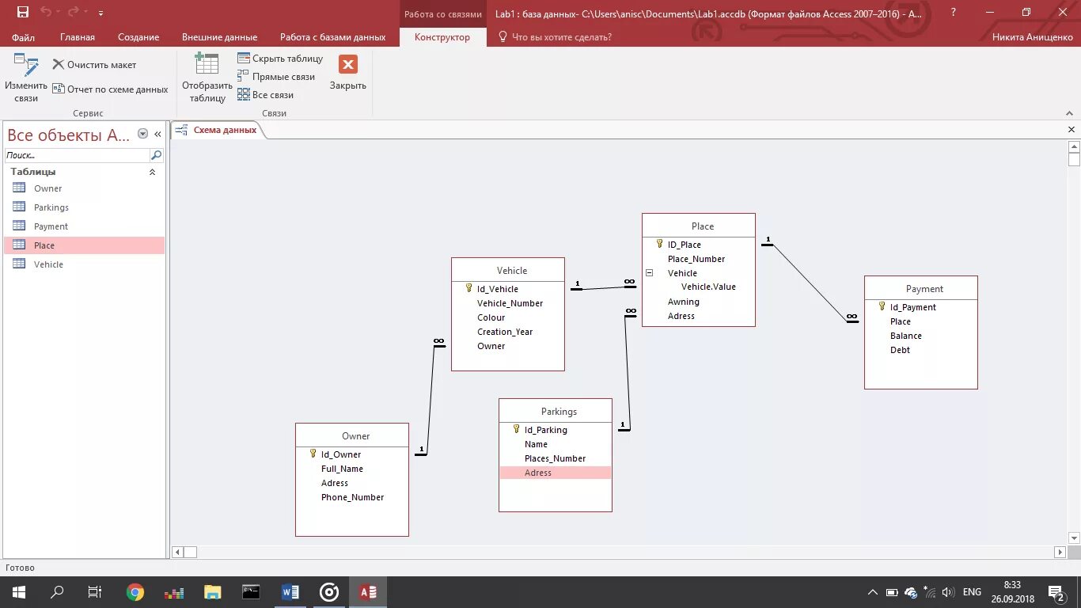Open Windows Start menu
Image resolution: width=1081 pixels, height=608 pixels.
(x=19, y=592)
